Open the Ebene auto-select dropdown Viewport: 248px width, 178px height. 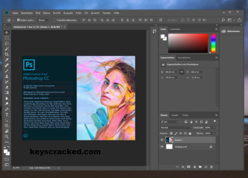44,20
